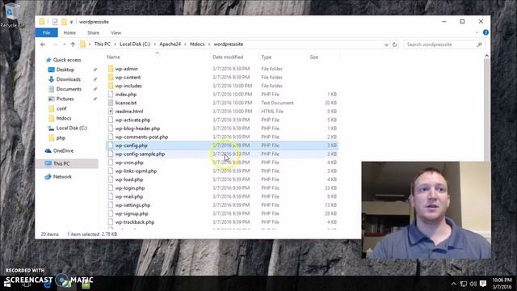Select This PC in the navigation pane
This screenshot has height=291, width=517.
coord(61,163)
